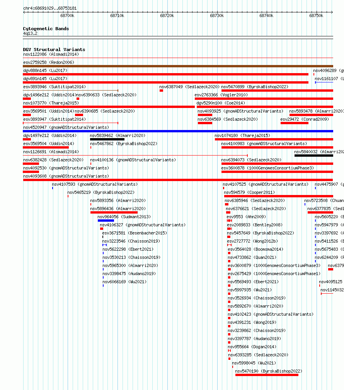Screen dimensions: 344x390
Task: Select nsv955664 (Dogan2014) label
Action: (252, 347)
